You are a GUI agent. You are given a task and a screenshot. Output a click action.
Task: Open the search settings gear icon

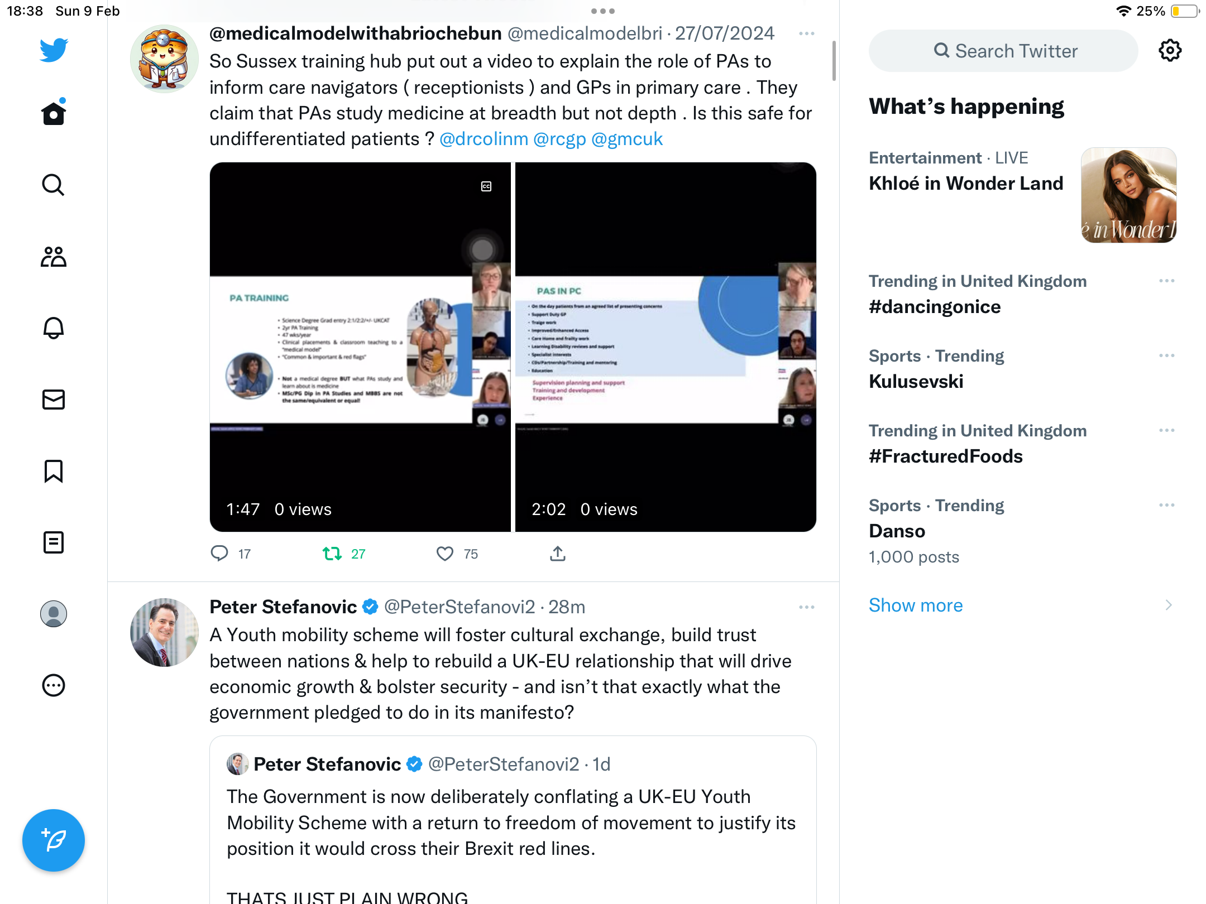[x=1170, y=51]
